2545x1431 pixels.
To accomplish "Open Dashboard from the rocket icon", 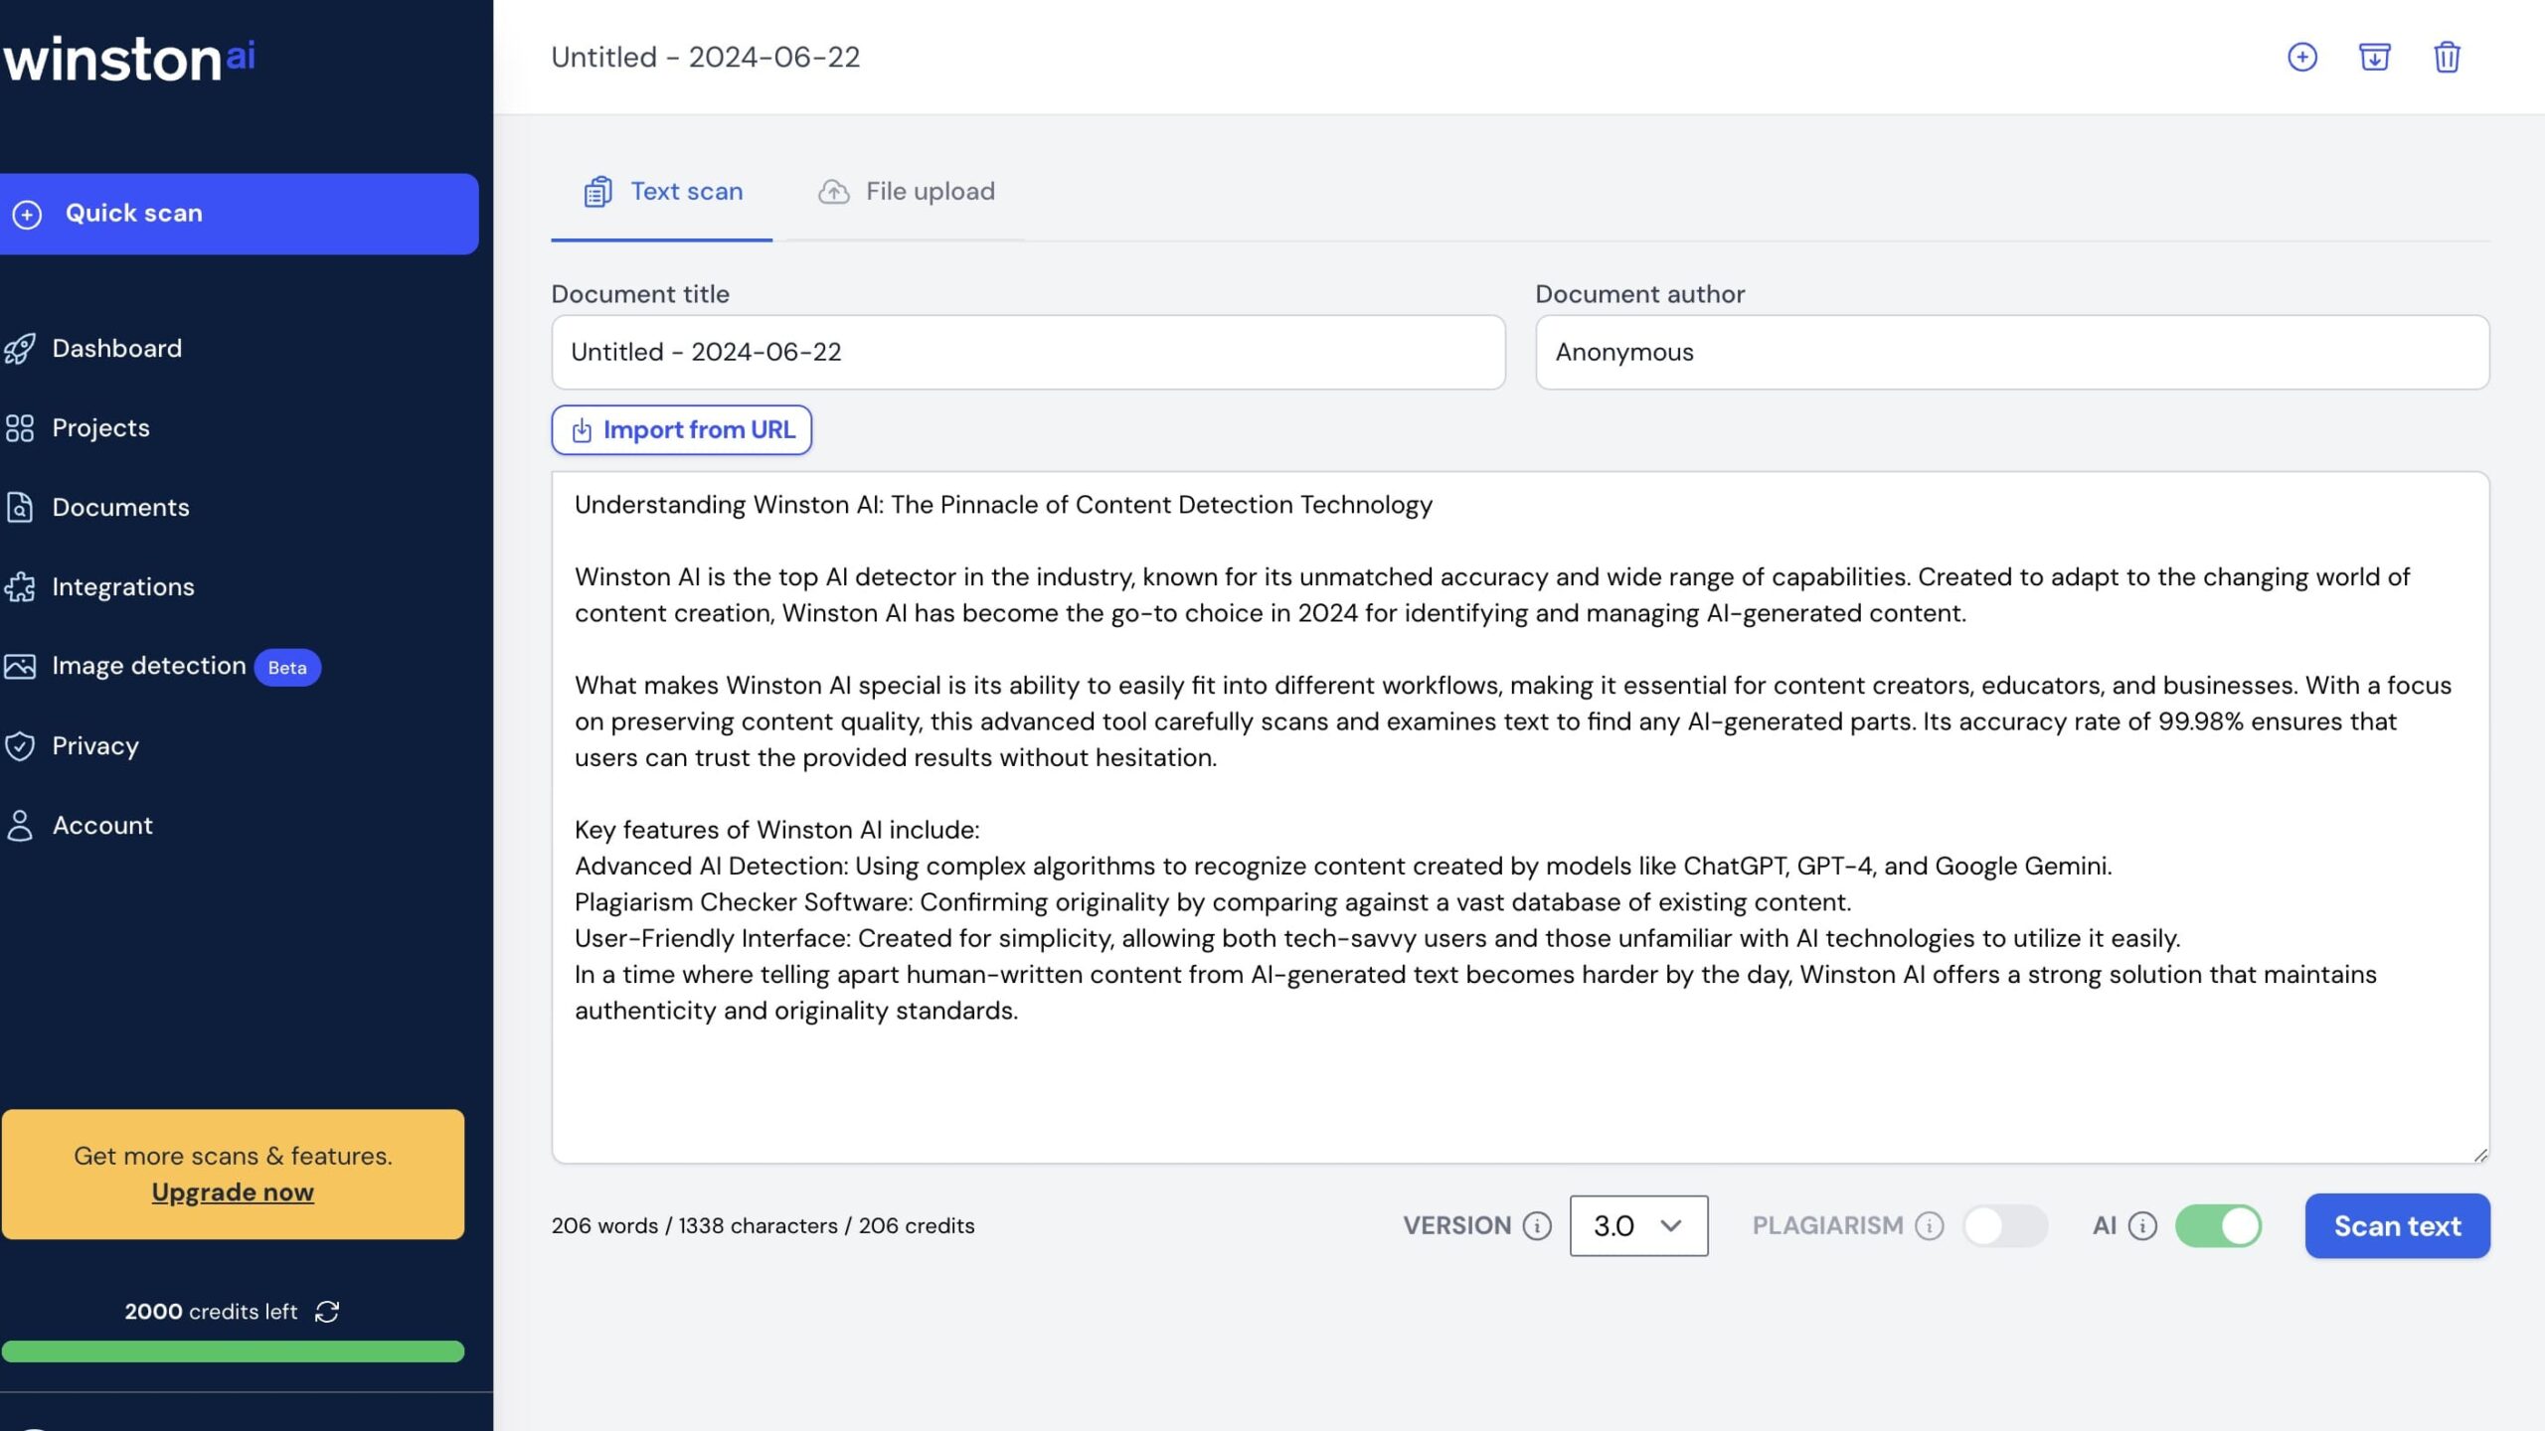I will [20, 349].
